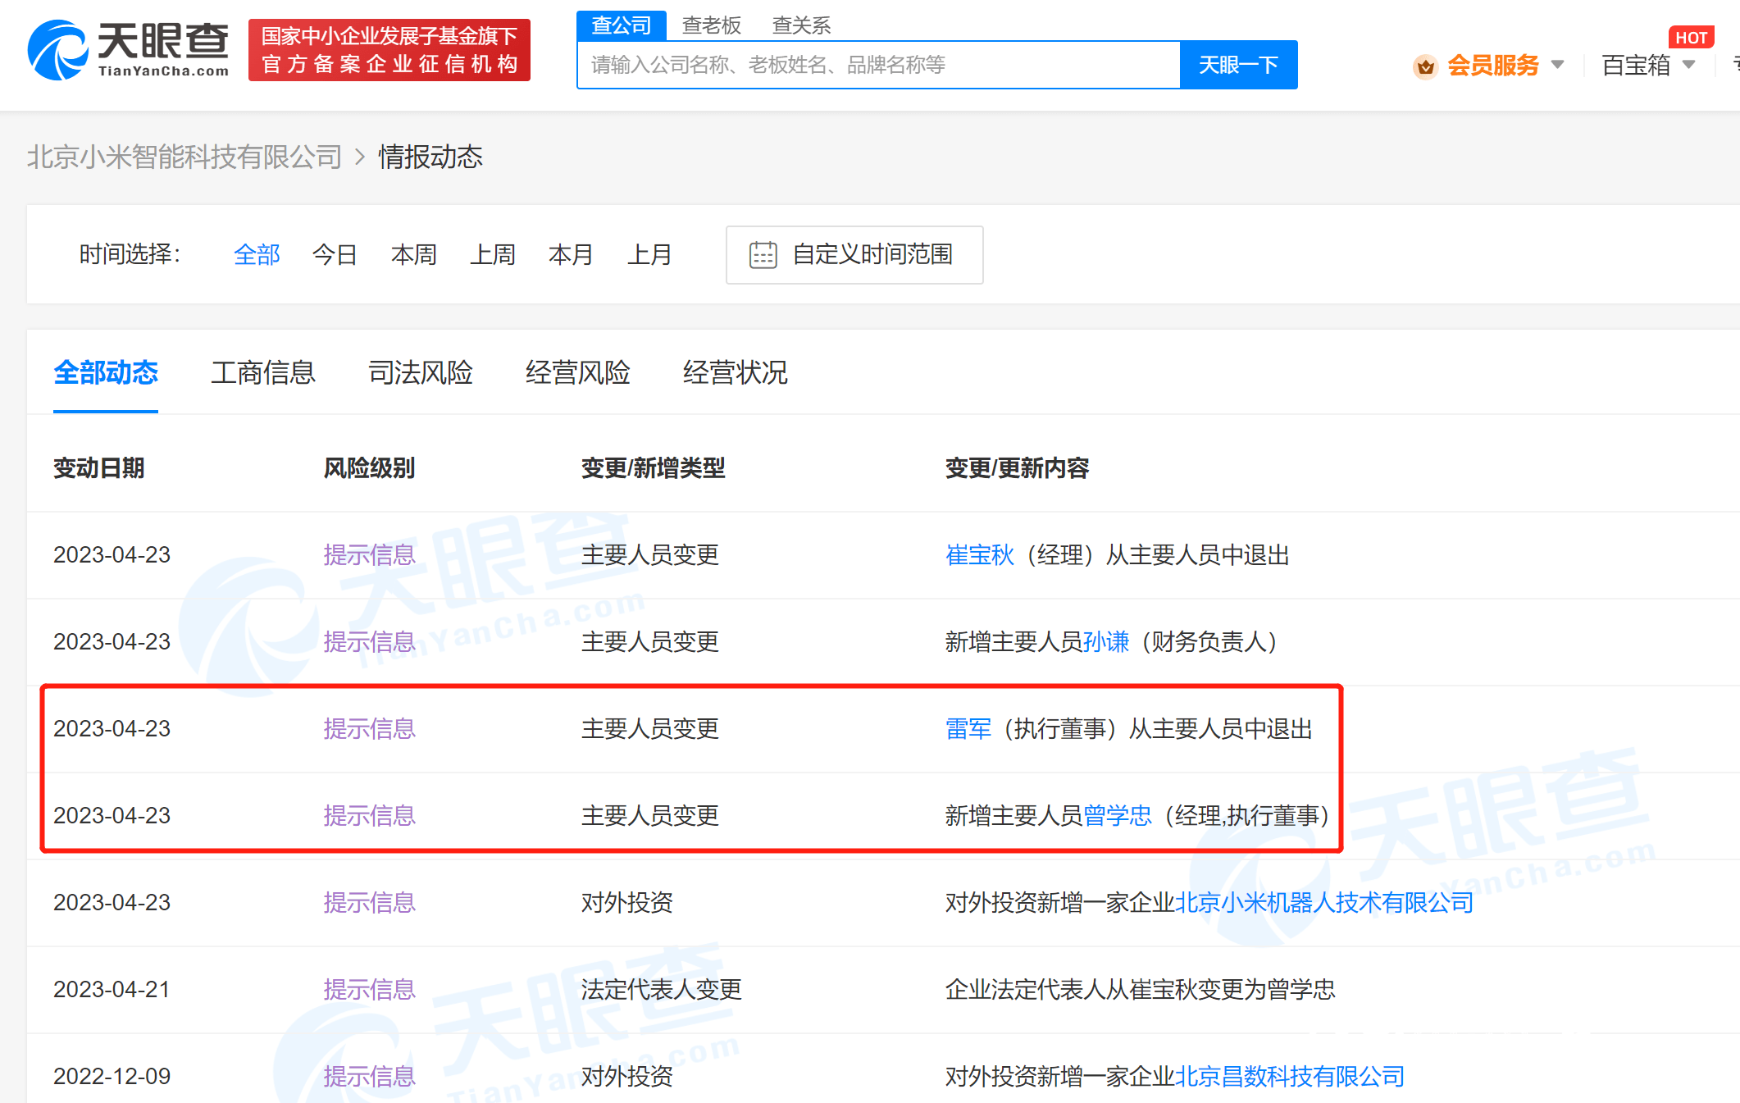Click the 风险级别 column header
Image resolution: width=1740 pixels, height=1103 pixels.
coord(369,468)
